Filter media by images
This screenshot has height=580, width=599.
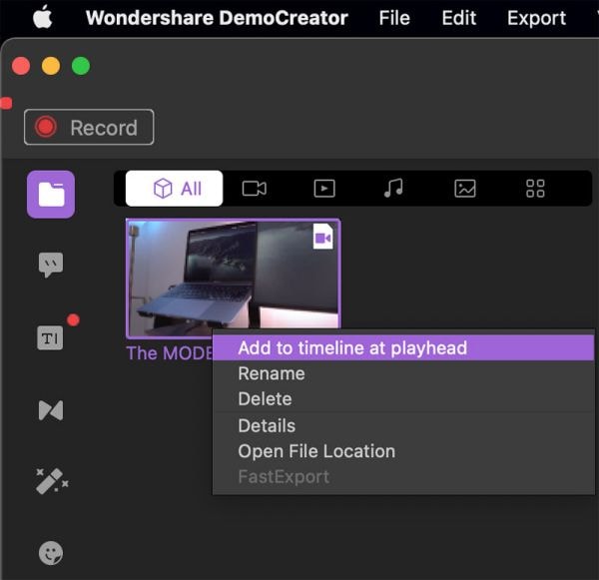[465, 189]
